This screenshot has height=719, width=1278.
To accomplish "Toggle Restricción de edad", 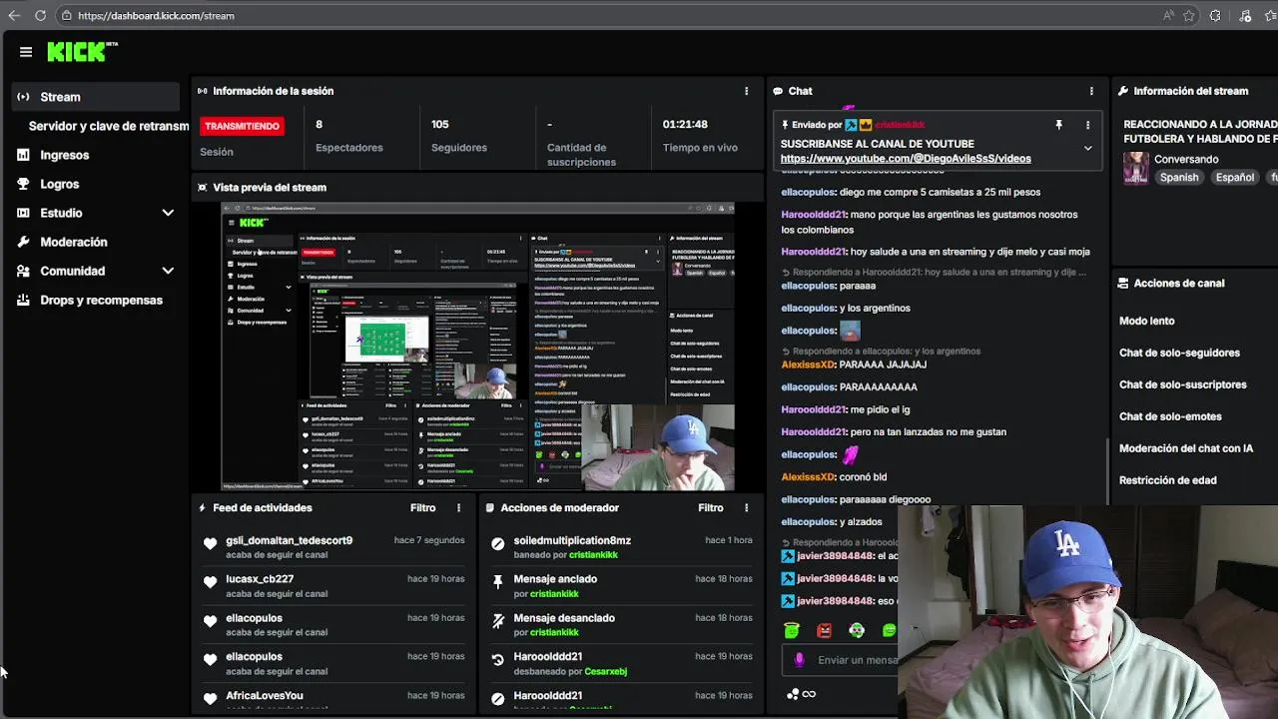I will click(1167, 480).
